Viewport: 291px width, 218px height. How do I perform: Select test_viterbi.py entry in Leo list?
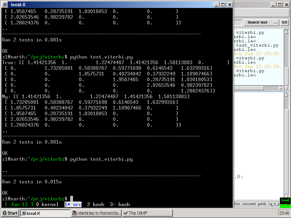(x=257, y=45)
